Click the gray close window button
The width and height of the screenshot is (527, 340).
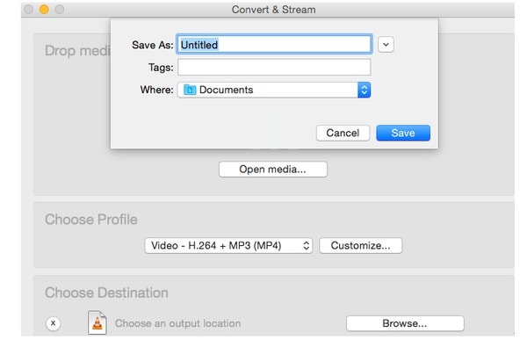(29, 9)
